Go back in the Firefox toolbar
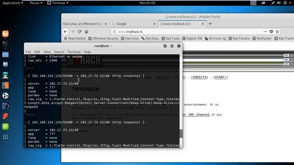The height and width of the screenshot is (165, 294). point(65,32)
